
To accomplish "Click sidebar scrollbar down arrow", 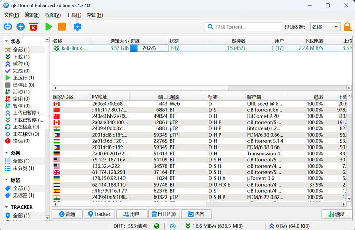I will [47, 218].
